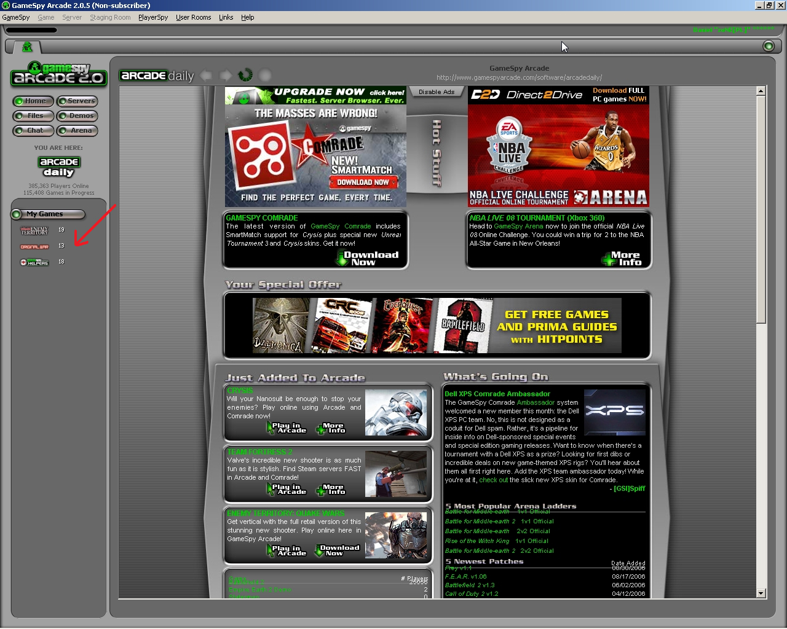
Task: Open the Servers section
Action: pos(77,101)
